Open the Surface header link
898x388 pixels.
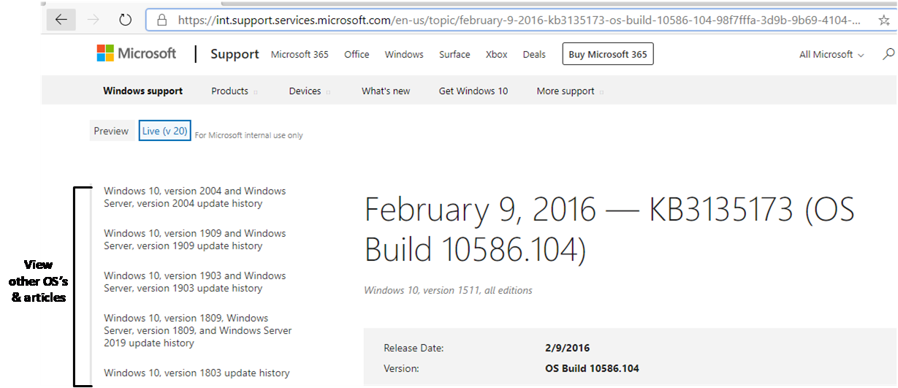[x=454, y=54]
